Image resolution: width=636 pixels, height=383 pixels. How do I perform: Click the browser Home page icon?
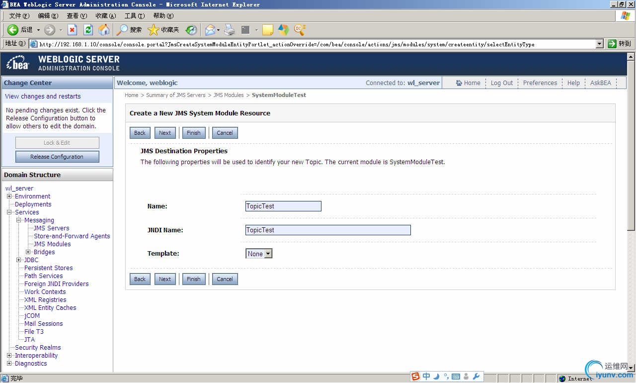[104, 30]
